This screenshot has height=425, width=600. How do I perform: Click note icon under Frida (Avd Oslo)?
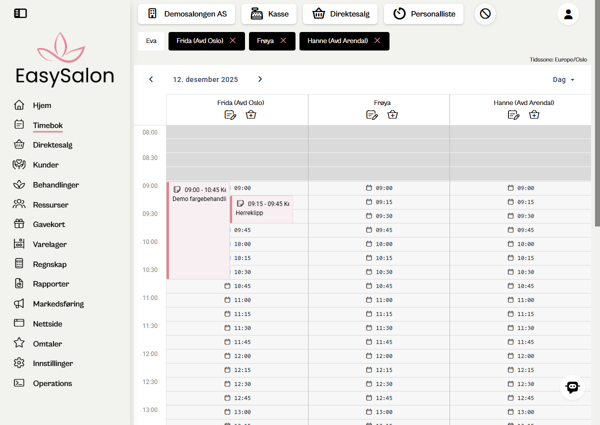[230, 115]
